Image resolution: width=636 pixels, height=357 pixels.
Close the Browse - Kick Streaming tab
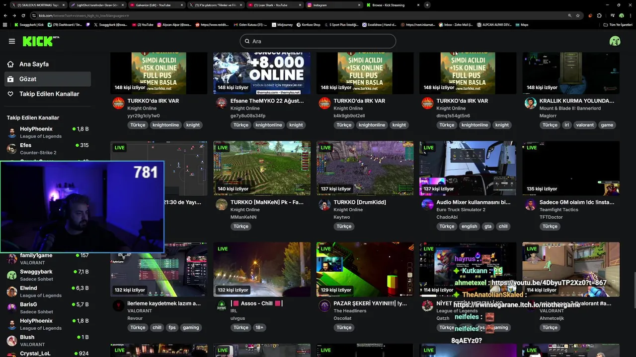pyautogui.click(x=418, y=5)
